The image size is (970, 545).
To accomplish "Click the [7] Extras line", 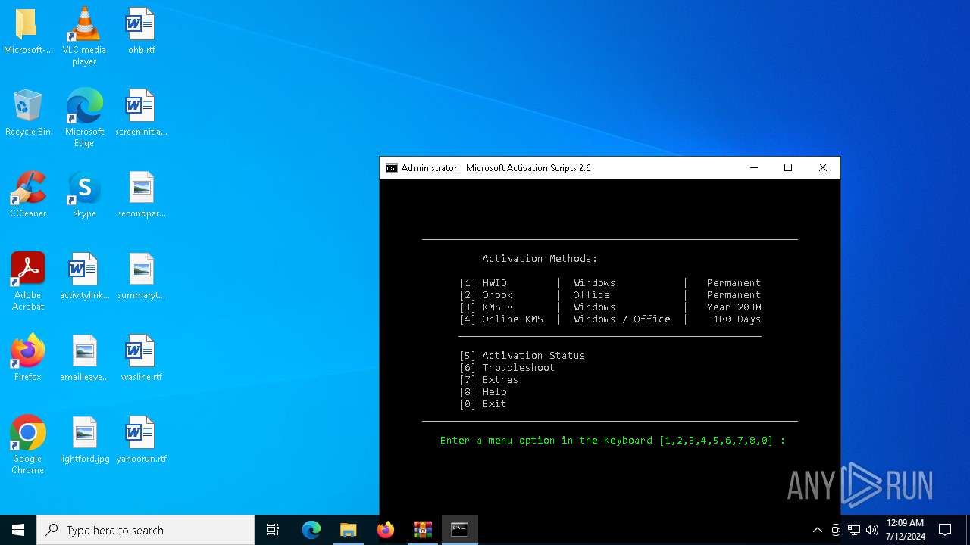I will tap(489, 380).
